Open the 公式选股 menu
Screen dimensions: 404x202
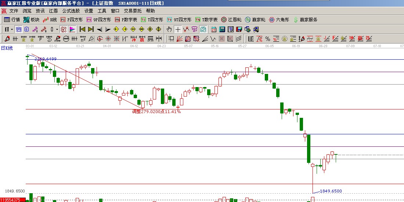point(71,11)
